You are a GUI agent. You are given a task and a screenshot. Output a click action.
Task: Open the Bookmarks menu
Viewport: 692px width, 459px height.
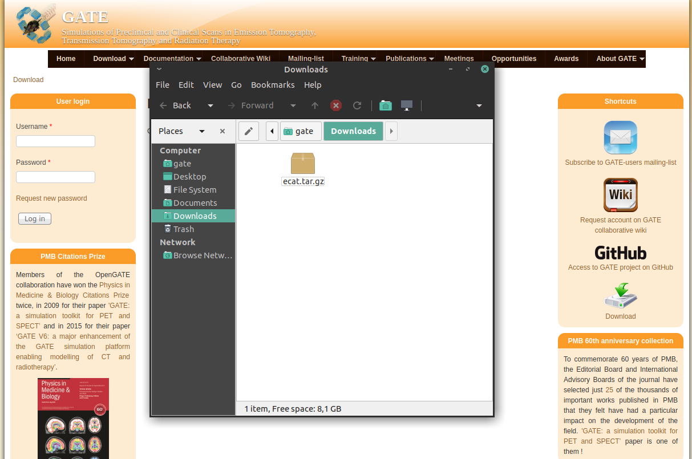coord(273,85)
